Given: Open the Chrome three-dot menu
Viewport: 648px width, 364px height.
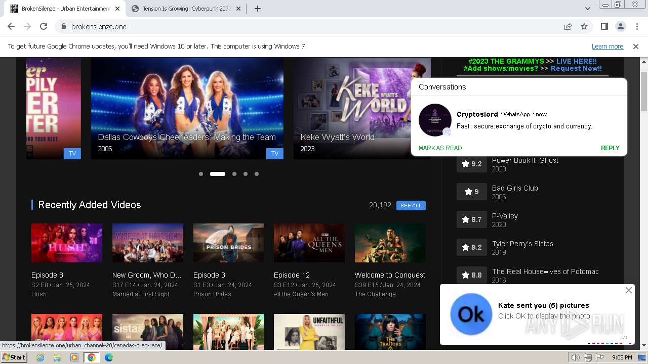Looking at the screenshot, I should click(636, 26).
